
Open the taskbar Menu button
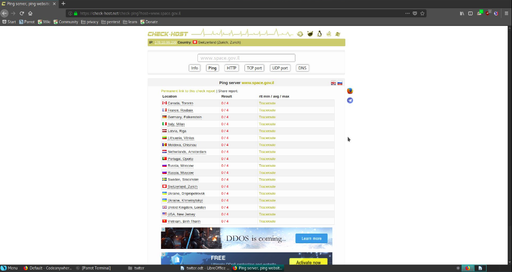(x=9, y=268)
